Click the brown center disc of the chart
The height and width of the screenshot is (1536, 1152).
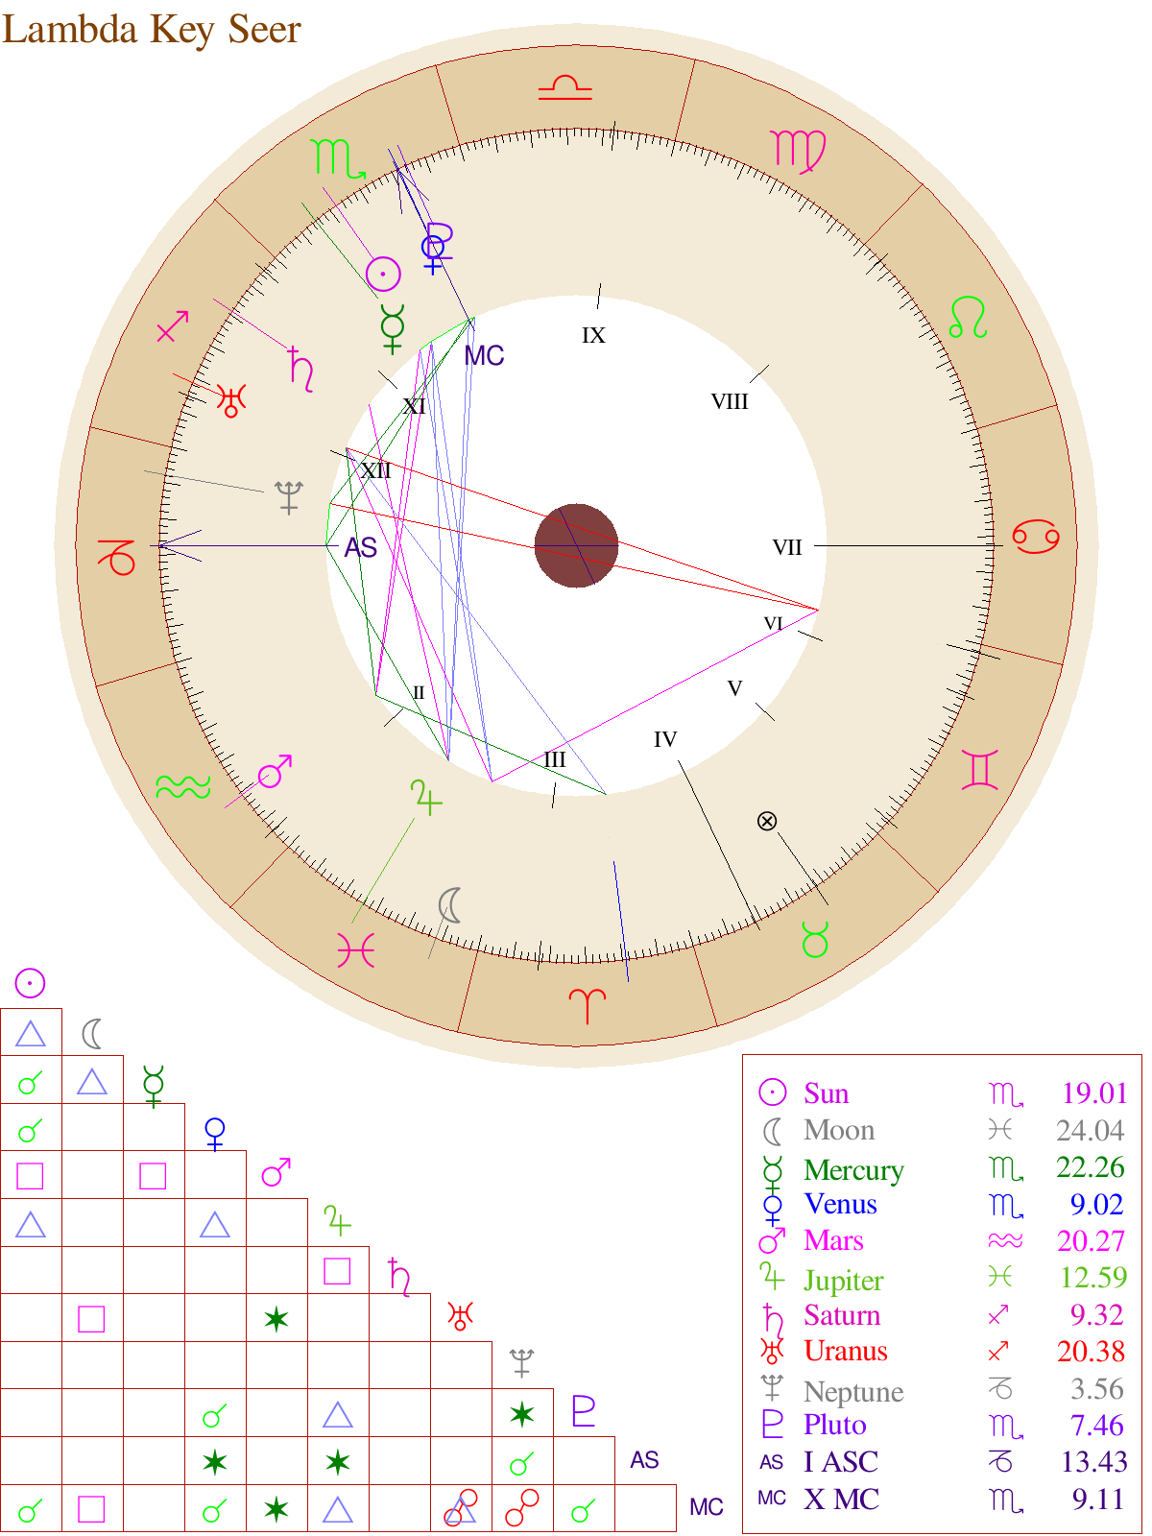[x=576, y=544]
